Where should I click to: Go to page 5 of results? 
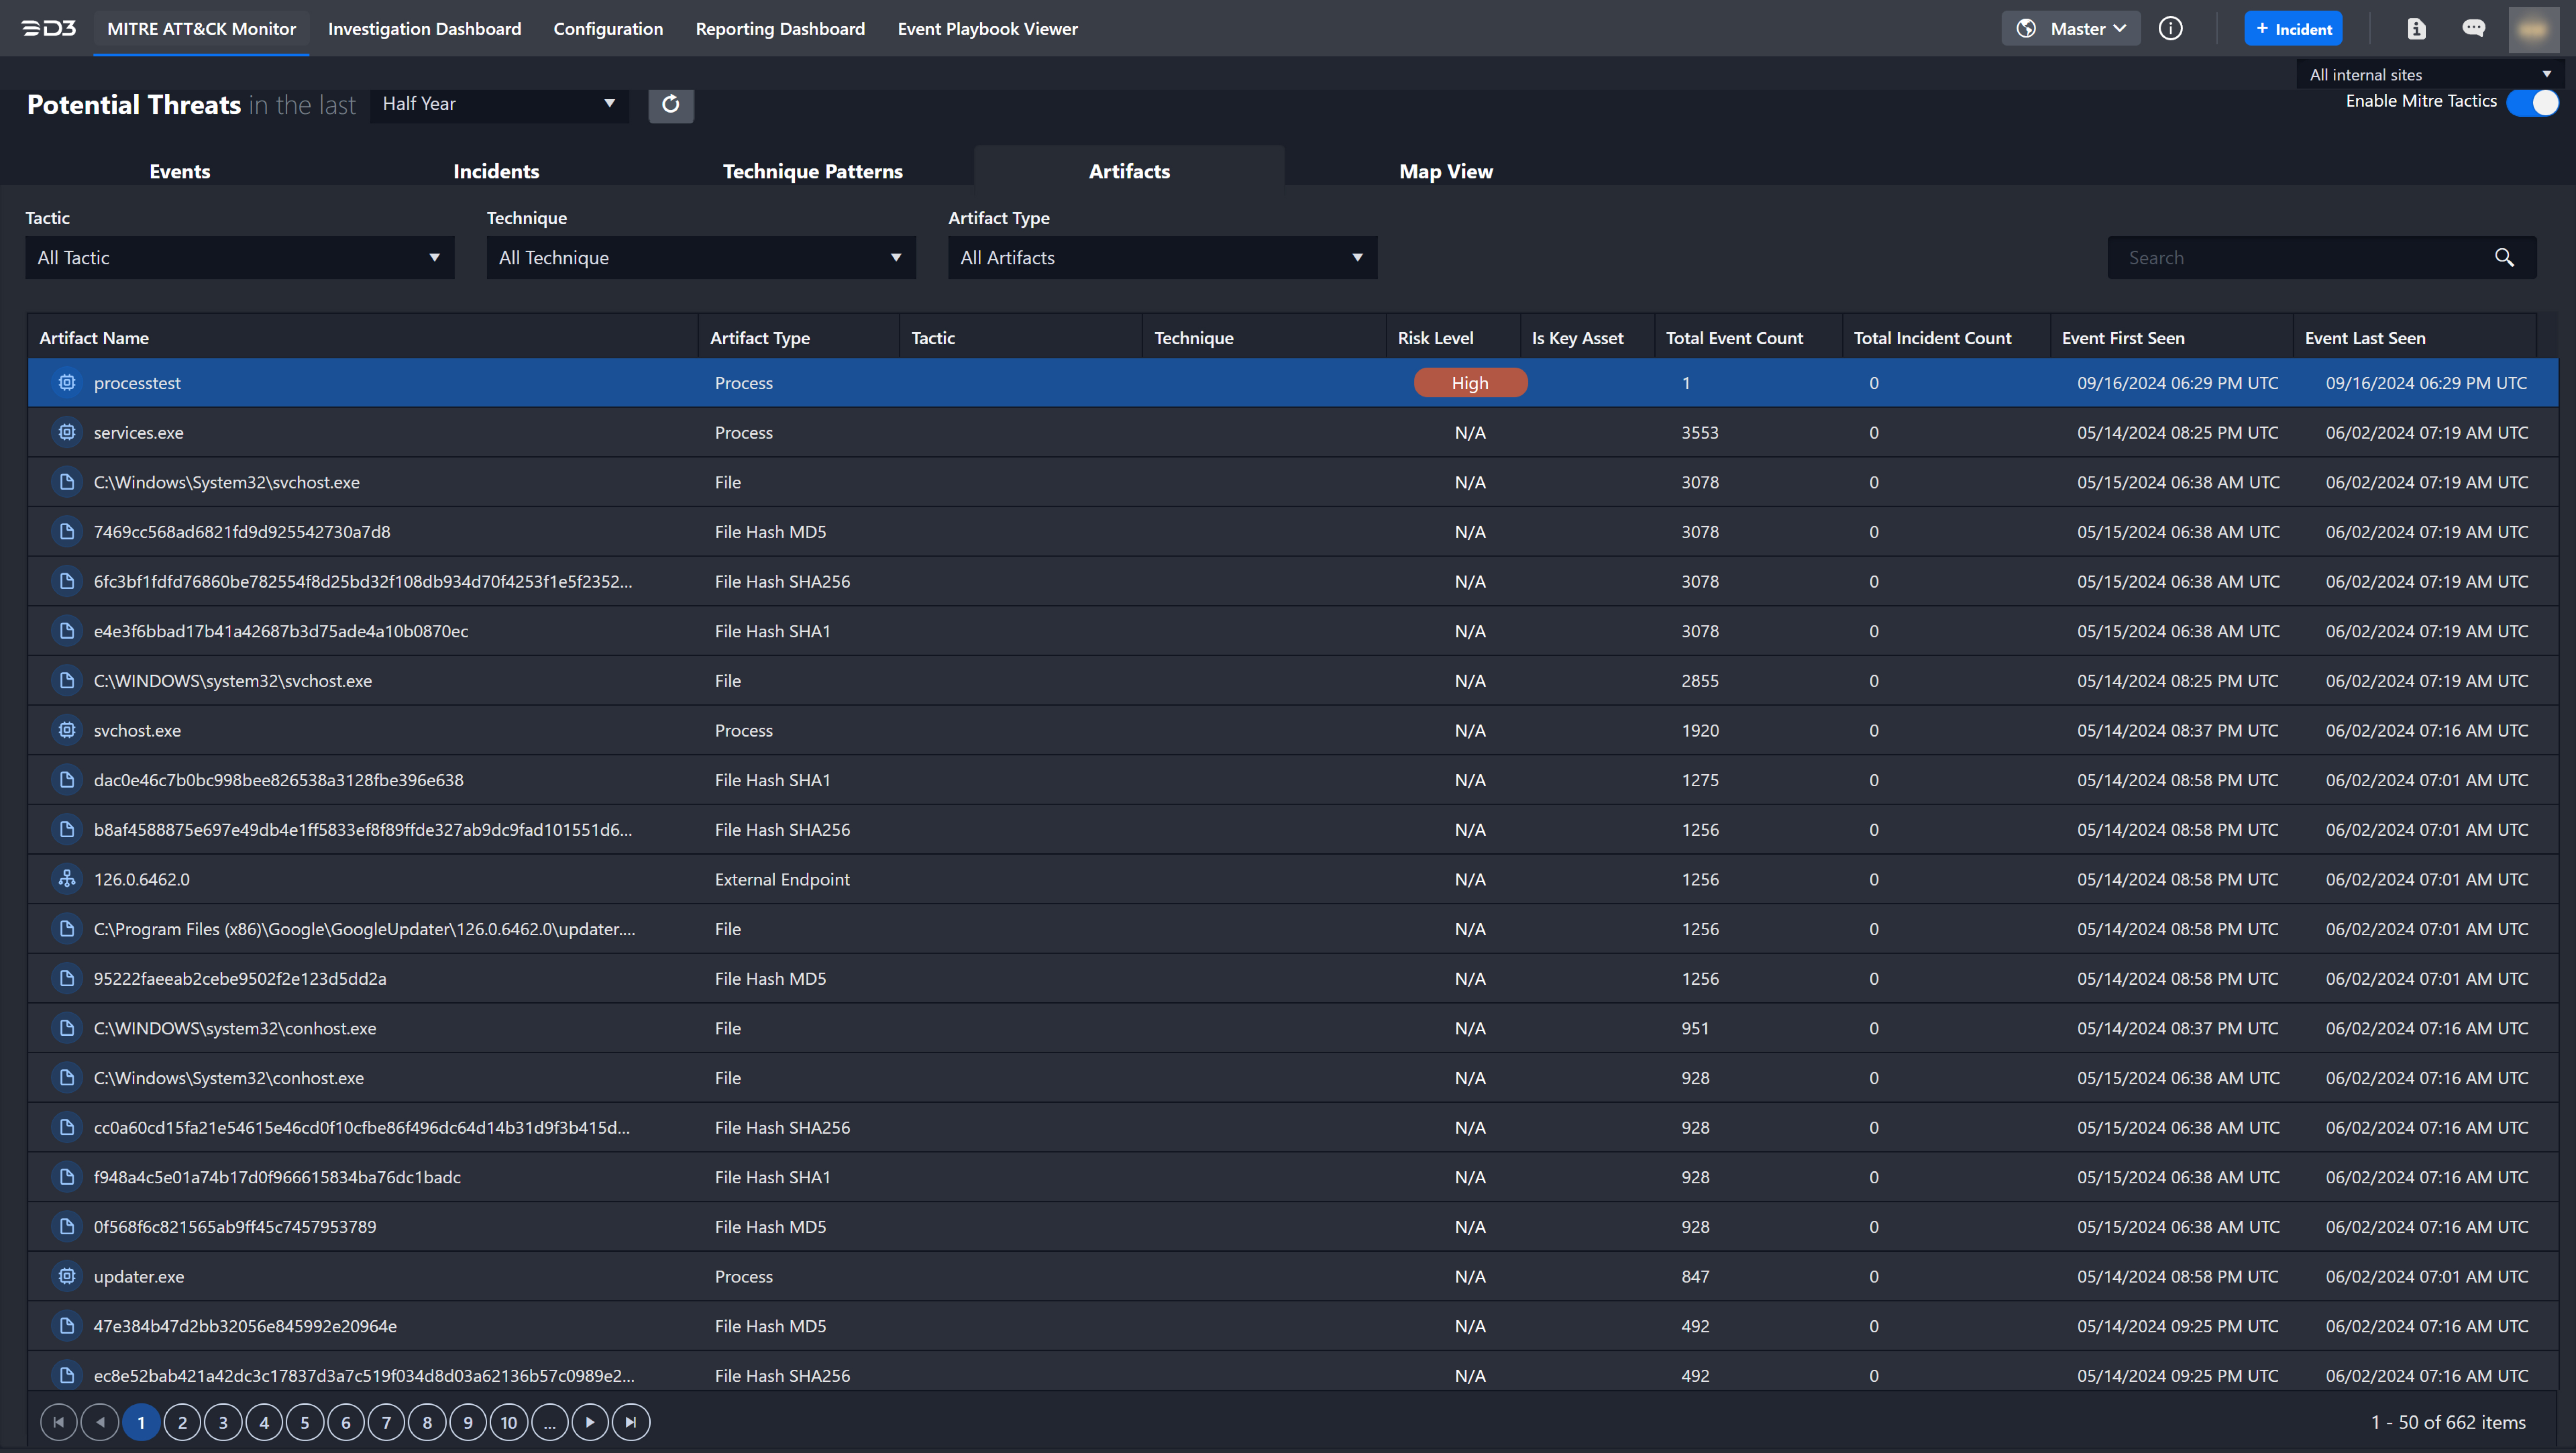[x=305, y=1422]
